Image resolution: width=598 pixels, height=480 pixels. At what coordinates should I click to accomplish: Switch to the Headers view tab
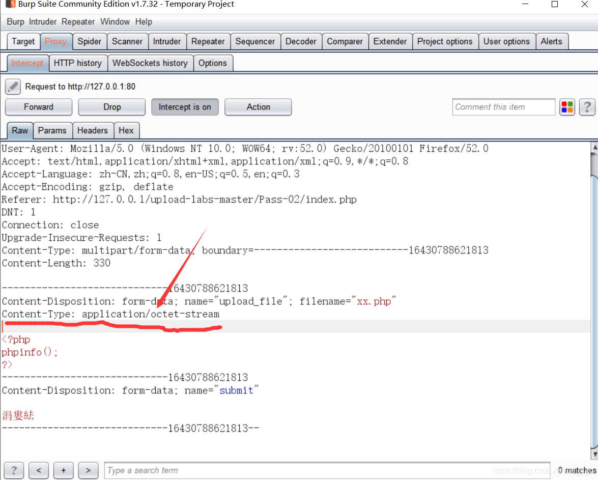[93, 130]
